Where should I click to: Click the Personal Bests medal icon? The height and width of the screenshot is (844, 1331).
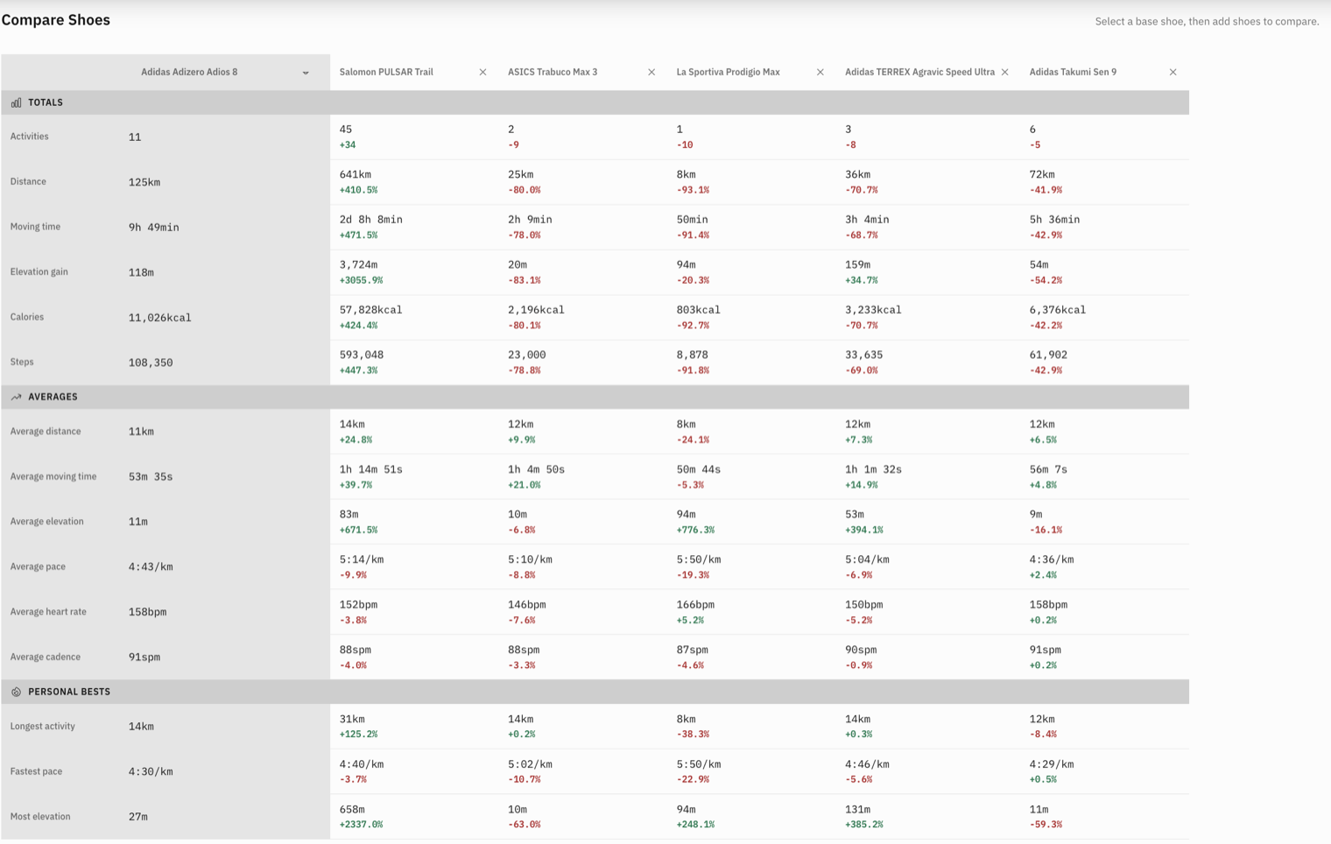16,692
